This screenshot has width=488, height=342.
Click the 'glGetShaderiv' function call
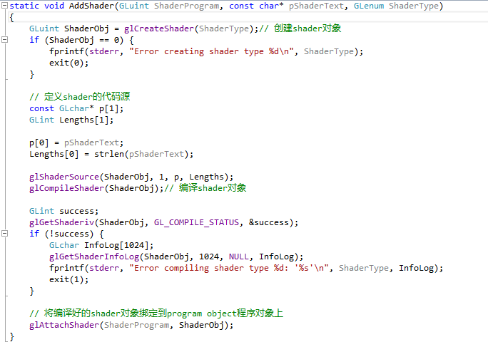(61, 222)
